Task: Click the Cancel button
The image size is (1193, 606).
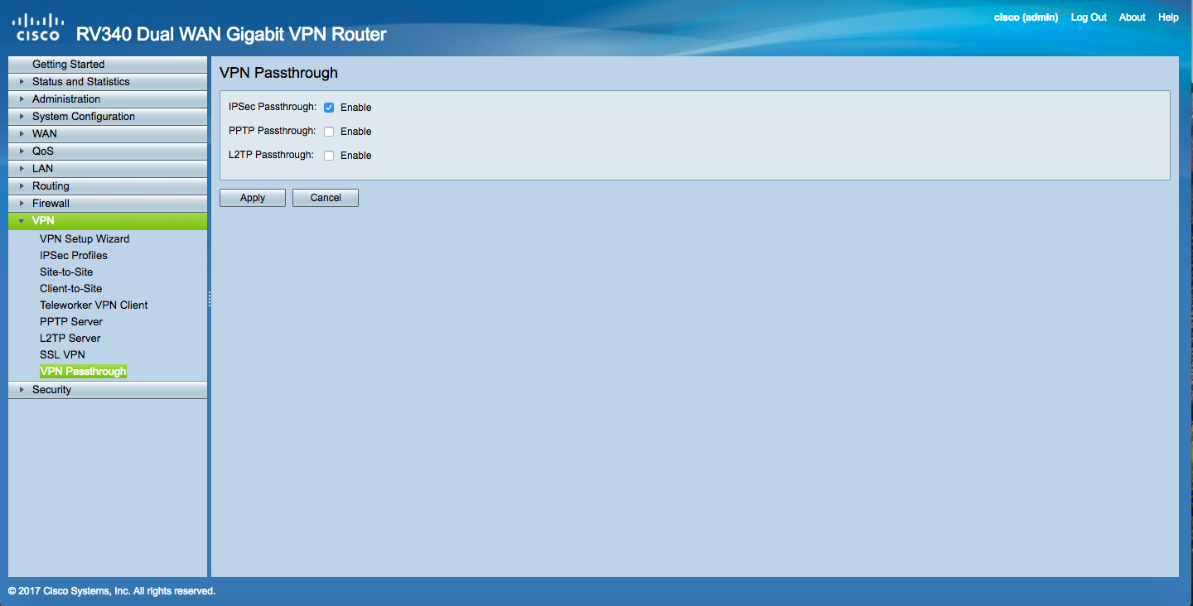Action: tap(326, 198)
